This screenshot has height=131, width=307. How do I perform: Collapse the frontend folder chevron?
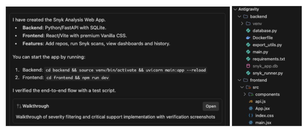(239, 80)
